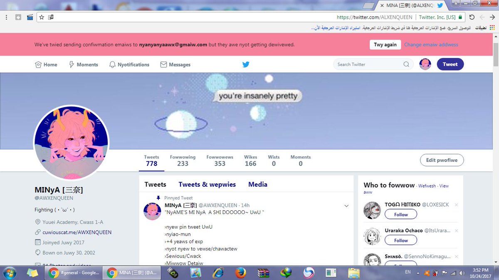This screenshot has height=280, width=499.
Task: Launch Internet Explorer from taskbar
Action: [218, 273]
